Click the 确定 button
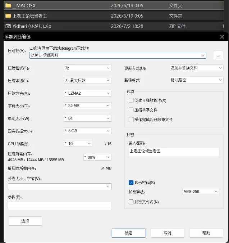This screenshot has width=229, height=243. pos(129,233)
